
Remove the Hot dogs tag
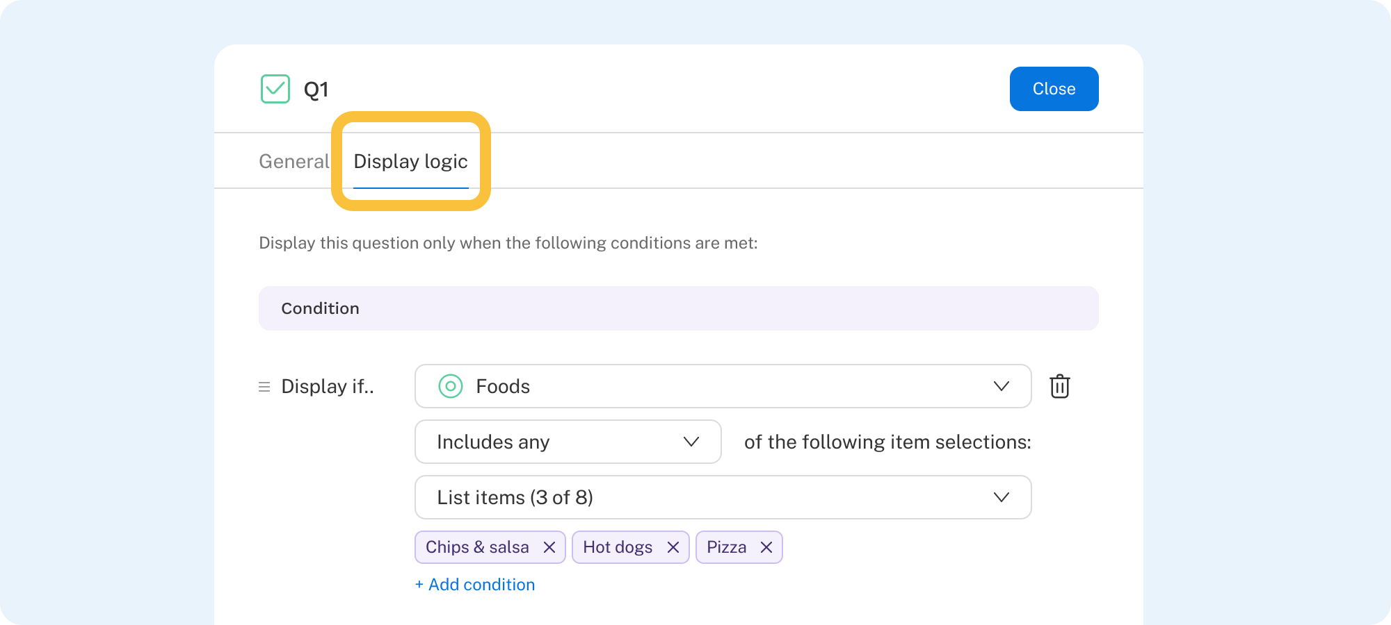tap(673, 547)
